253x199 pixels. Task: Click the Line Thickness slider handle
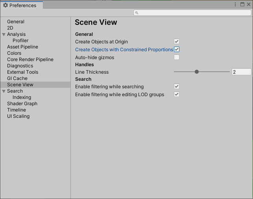[x=196, y=72]
